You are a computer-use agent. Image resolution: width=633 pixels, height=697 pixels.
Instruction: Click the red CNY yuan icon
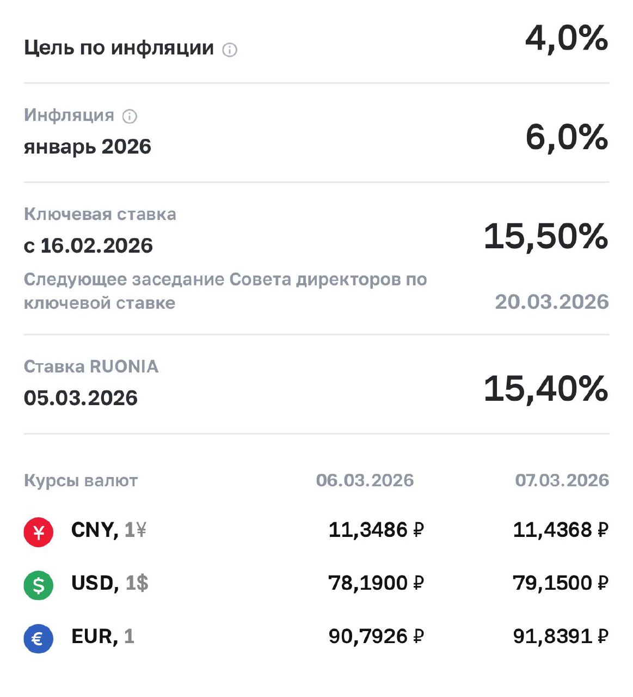39,531
